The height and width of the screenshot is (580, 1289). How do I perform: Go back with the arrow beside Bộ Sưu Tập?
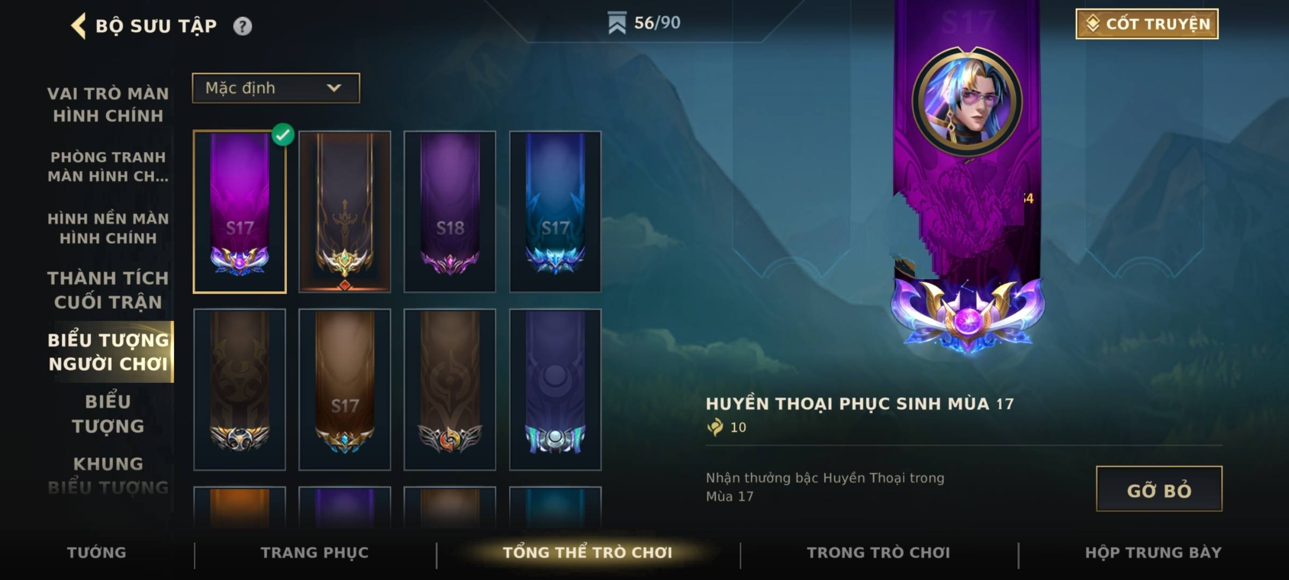tap(78, 26)
